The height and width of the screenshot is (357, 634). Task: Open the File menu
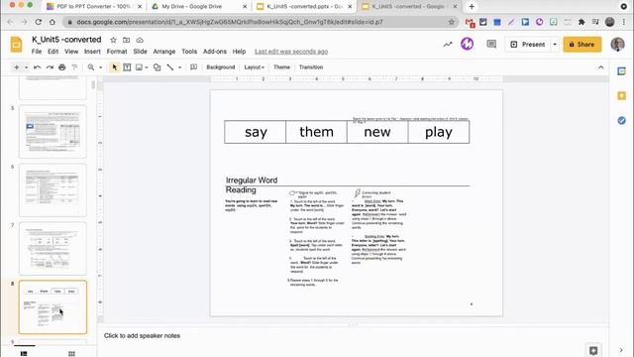pos(37,52)
